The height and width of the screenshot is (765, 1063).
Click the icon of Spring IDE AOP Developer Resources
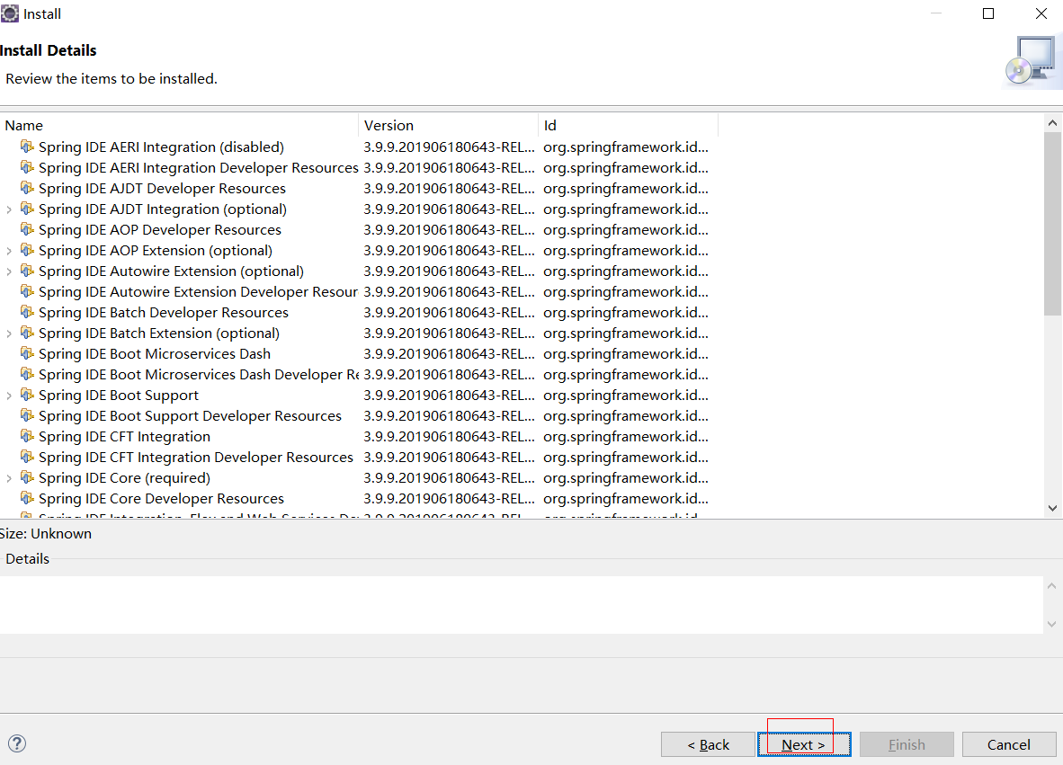tap(27, 229)
